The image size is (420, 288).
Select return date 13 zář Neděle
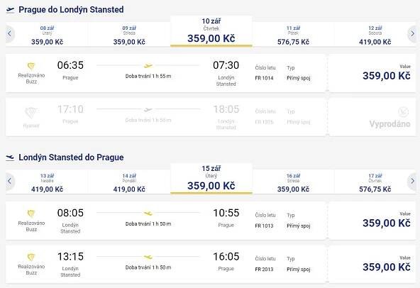[47, 182]
